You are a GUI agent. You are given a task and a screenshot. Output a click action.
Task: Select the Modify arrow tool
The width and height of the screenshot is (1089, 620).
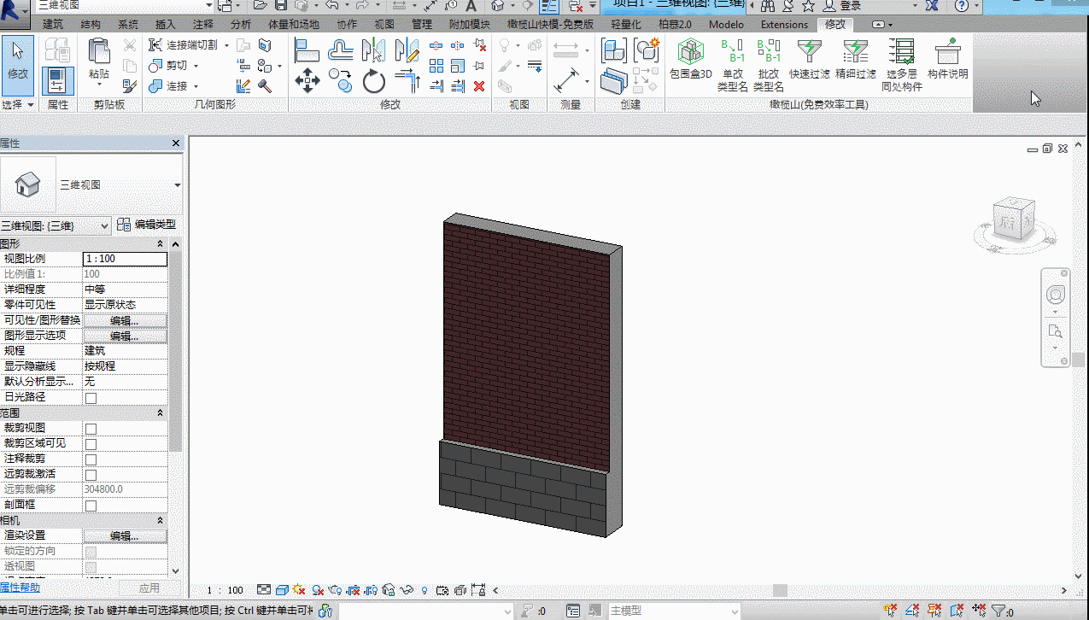click(x=18, y=64)
